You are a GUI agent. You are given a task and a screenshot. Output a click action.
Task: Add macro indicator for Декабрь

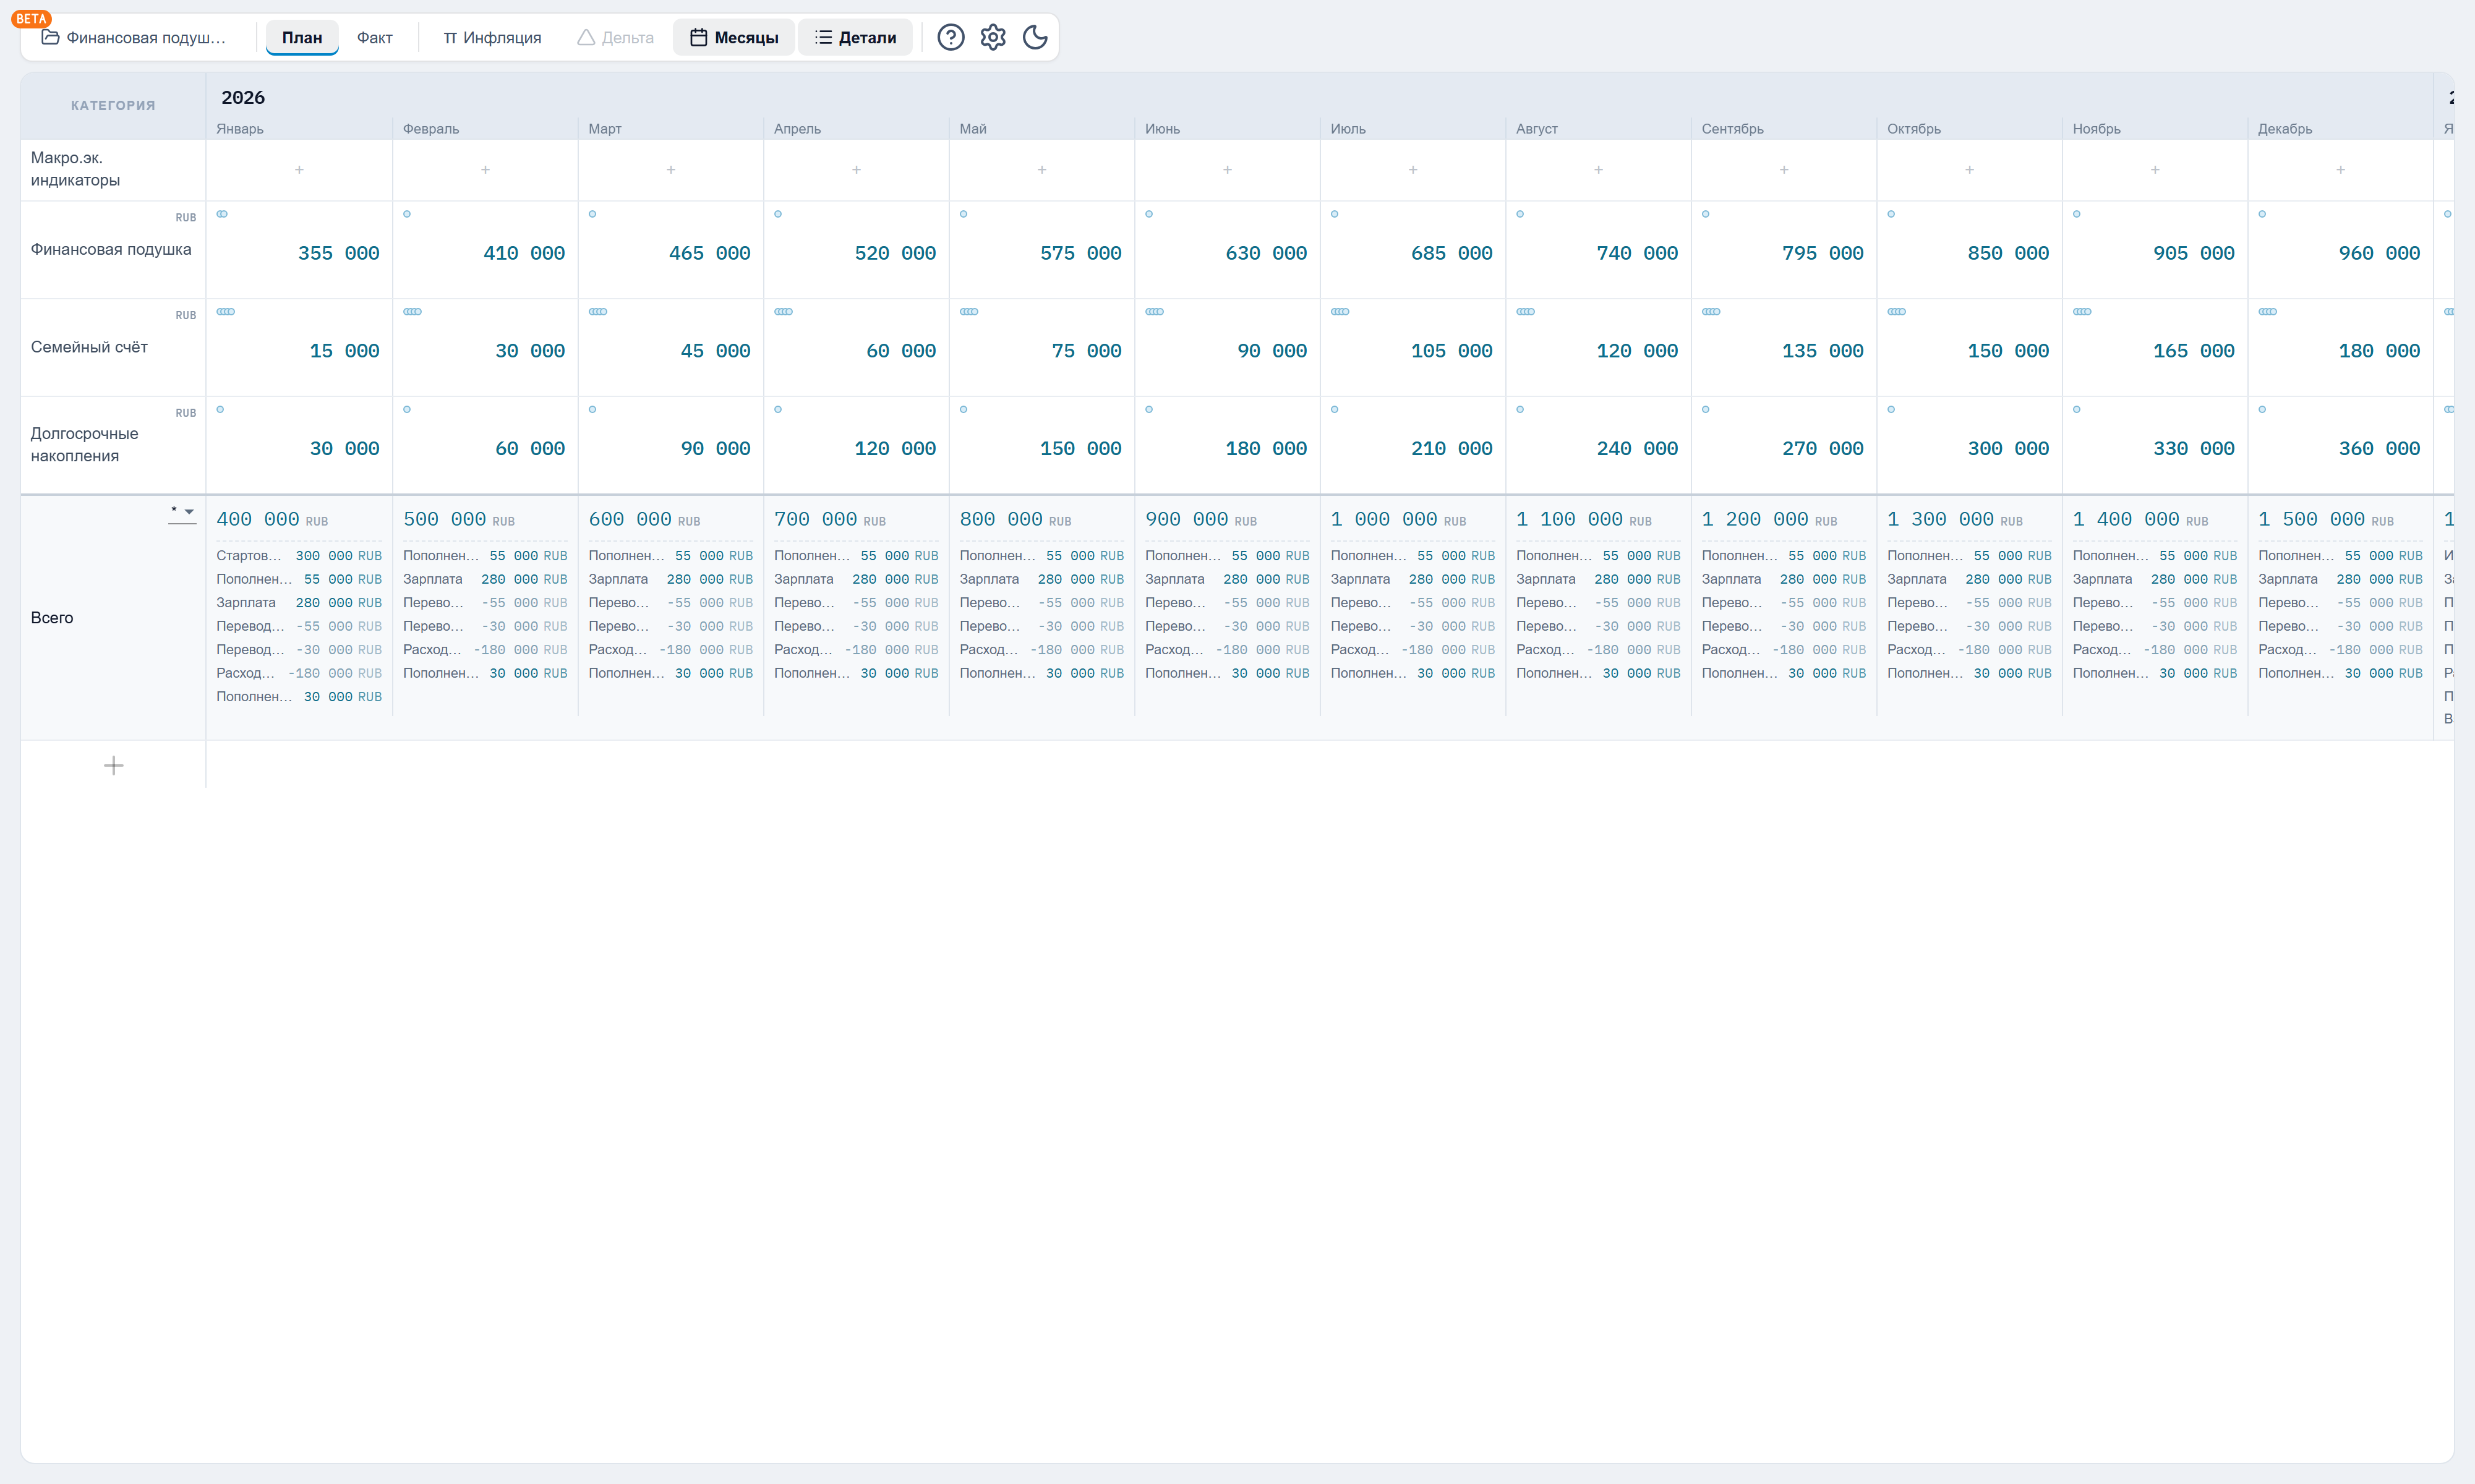pos(2340,170)
